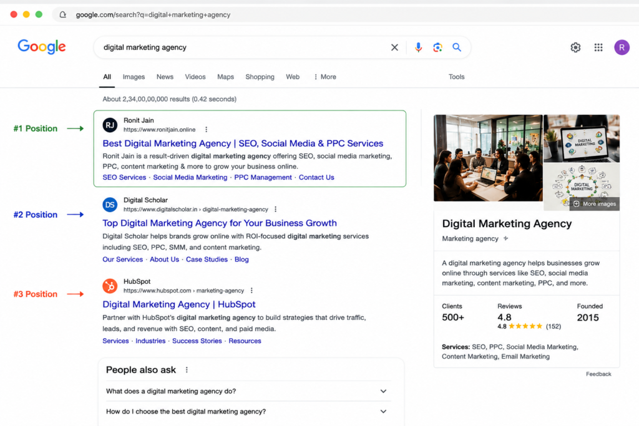This screenshot has width=639, height=426.
Task: Expand 'What does a digital marketing agency do?'
Action: click(247, 391)
